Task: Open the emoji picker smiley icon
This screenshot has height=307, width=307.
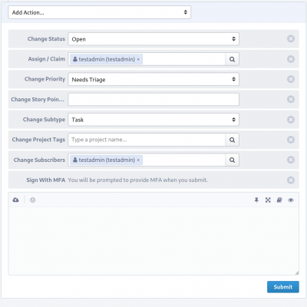Action: pyautogui.click(x=32, y=200)
